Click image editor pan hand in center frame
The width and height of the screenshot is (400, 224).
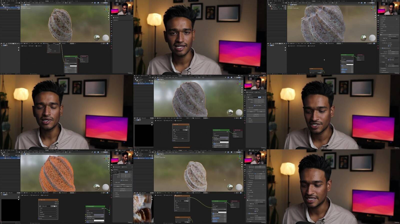coord(152,125)
